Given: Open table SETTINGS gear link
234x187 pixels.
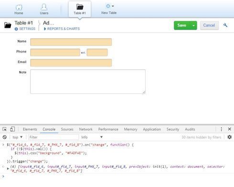Looking at the screenshot, I should [x=25, y=29].
